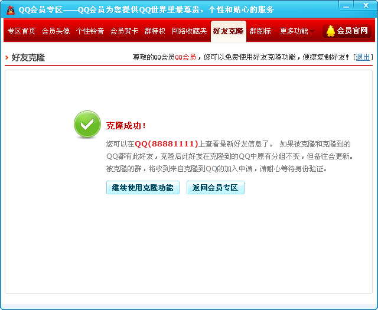Expand the 更多功能 dropdown

pos(296,31)
